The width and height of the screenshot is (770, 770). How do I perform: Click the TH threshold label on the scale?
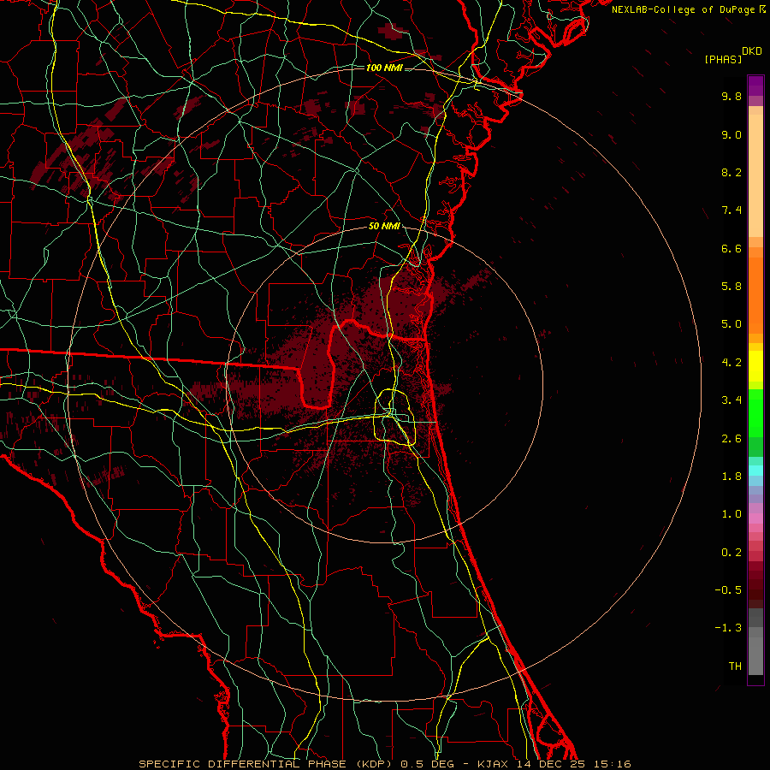click(x=734, y=666)
